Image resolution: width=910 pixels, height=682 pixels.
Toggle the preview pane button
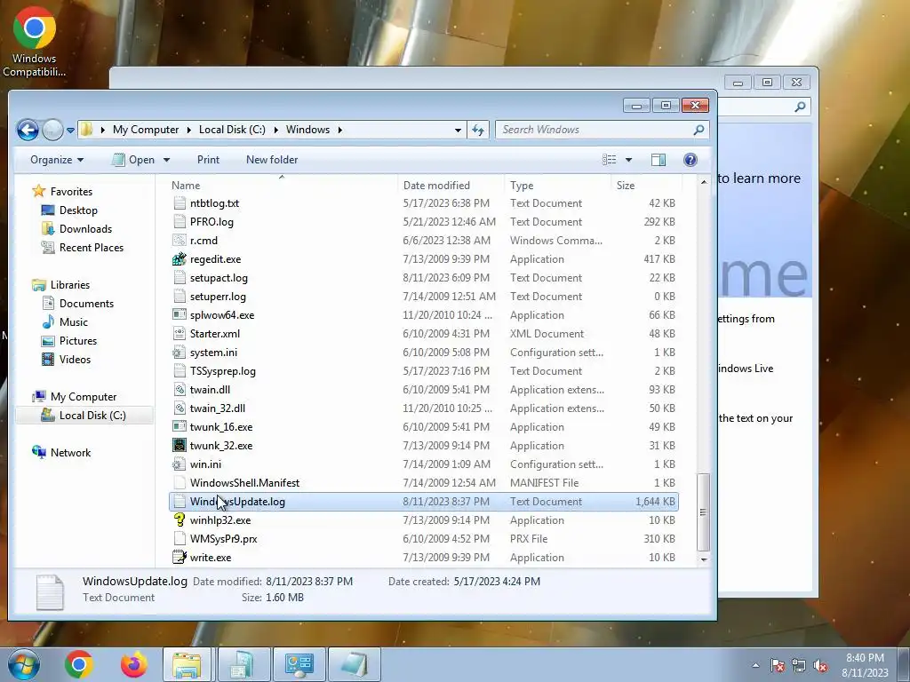click(x=659, y=160)
